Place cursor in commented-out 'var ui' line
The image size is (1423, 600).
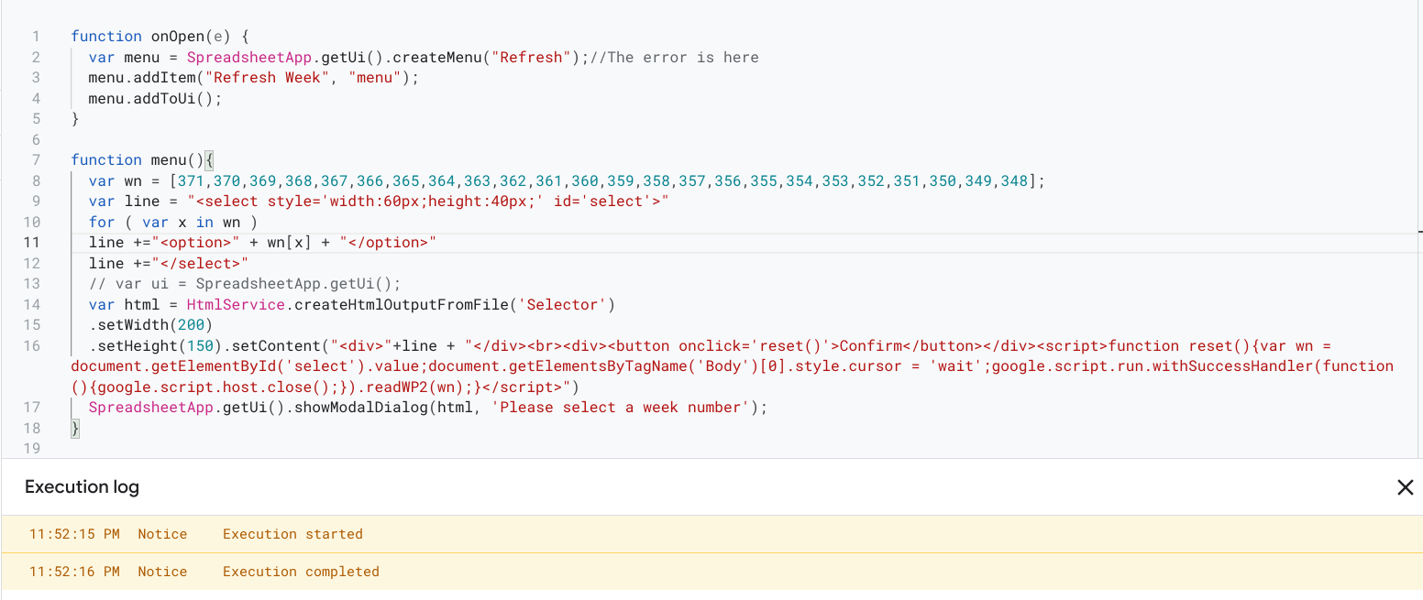point(245,284)
